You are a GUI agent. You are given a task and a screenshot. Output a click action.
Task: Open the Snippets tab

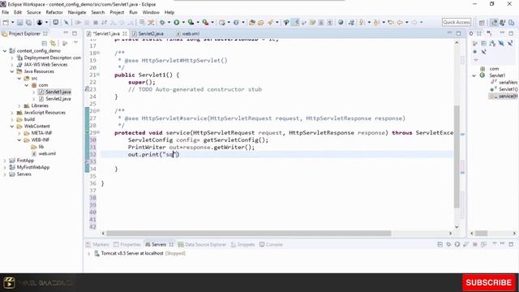(243, 245)
